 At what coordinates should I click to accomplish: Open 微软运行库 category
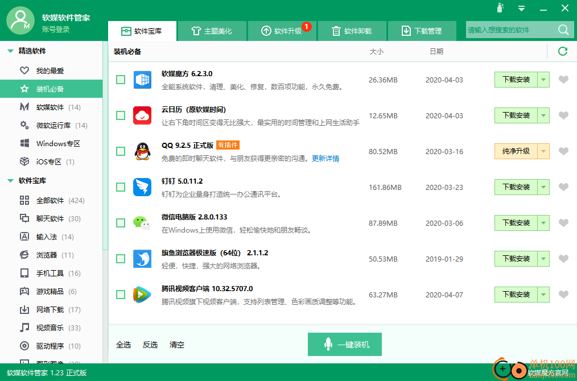point(52,126)
